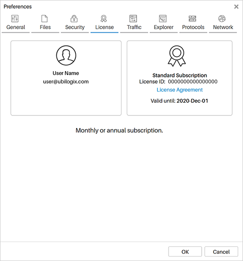Switch to the General tab label
The height and width of the screenshot is (261, 243).
[x=16, y=27]
